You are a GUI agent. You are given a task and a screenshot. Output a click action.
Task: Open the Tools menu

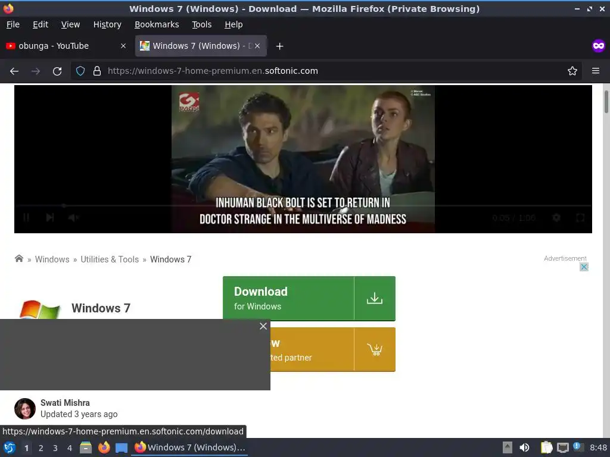pos(201,24)
